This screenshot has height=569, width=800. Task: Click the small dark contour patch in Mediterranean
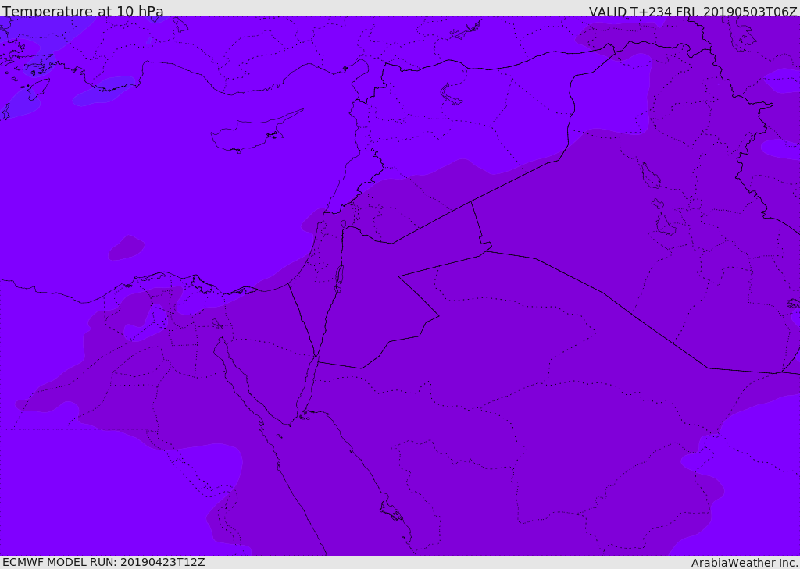tap(125, 247)
